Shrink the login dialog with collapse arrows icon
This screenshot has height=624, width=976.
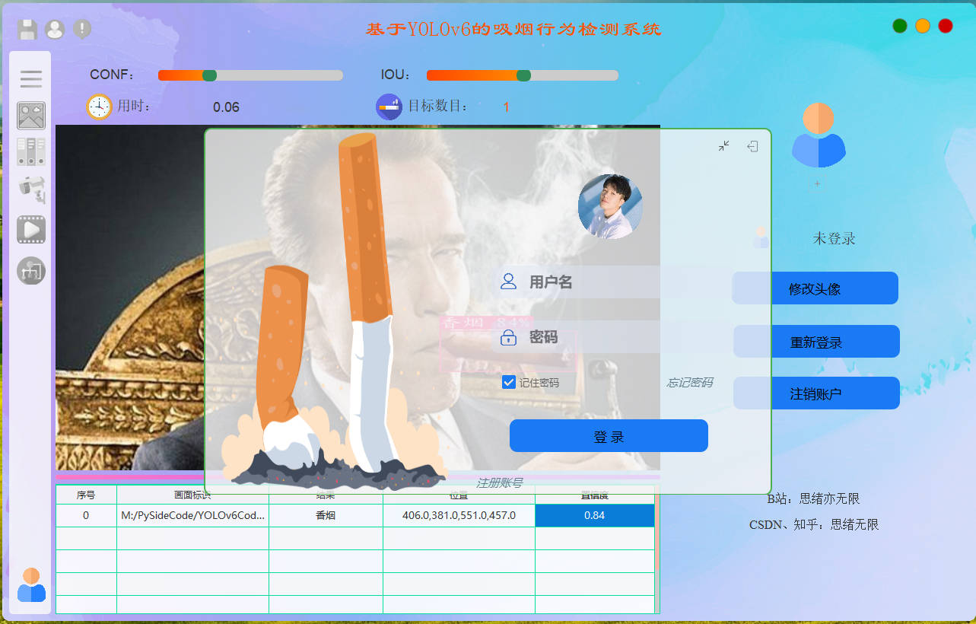724,146
